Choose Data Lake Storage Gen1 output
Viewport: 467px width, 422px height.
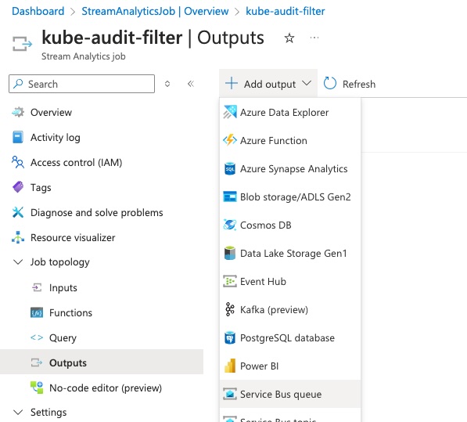click(290, 254)
